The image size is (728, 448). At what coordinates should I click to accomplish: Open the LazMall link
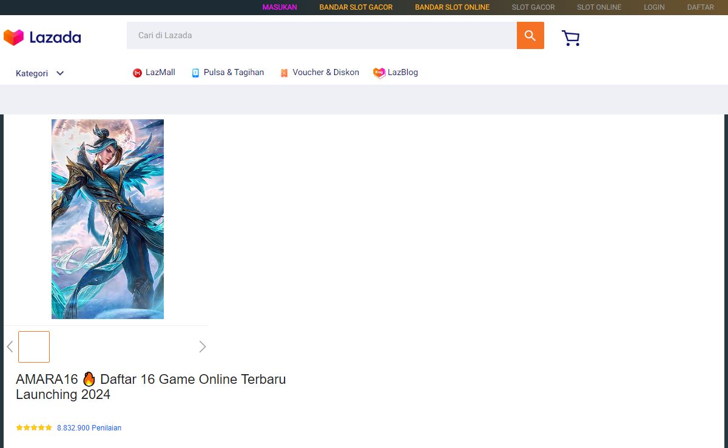tap(160, 73)
